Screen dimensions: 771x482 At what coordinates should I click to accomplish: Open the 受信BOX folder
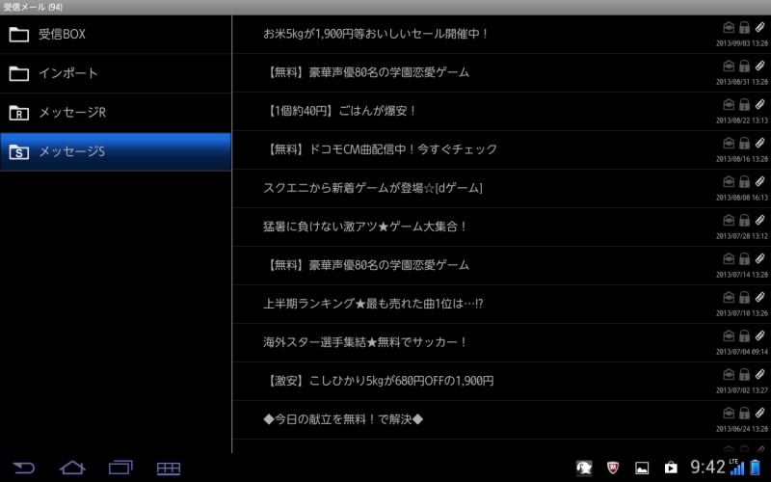click(x=116, y=34)
